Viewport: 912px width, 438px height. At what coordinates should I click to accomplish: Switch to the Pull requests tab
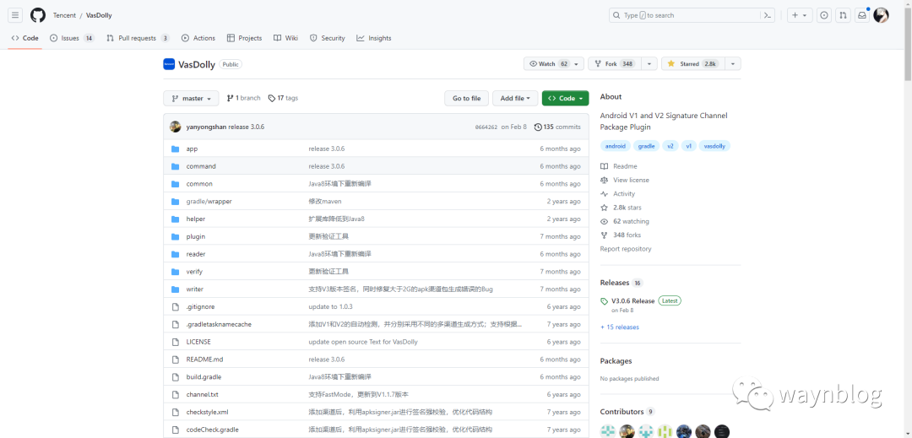coord(138,38)
